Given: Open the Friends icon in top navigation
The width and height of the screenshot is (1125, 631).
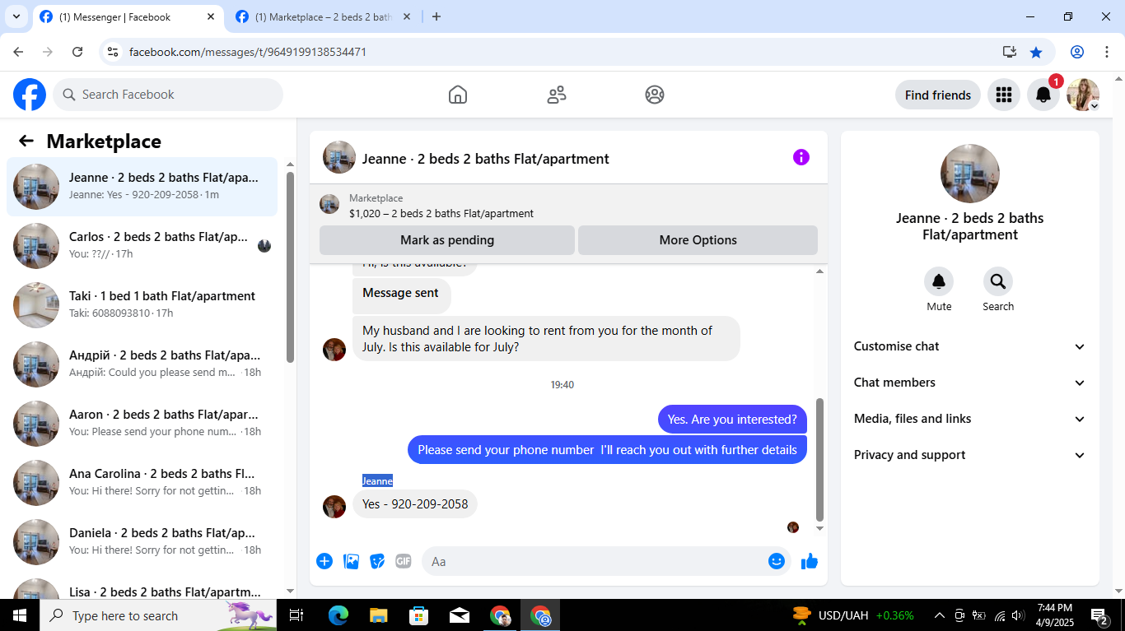Looking at the screenshot, I should point(557,95).
